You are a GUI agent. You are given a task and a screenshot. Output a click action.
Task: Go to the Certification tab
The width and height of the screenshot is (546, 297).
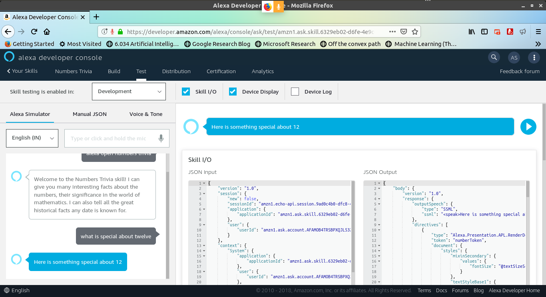click(221, 71)
